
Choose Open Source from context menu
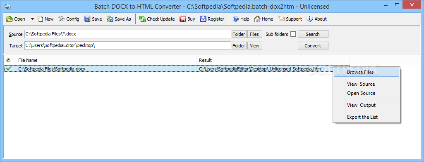click(367, 93)
